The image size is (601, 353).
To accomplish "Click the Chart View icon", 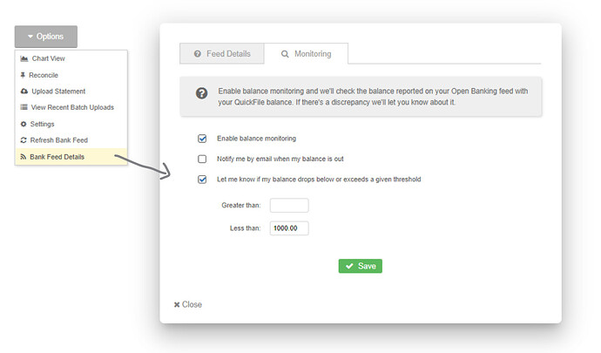I will pyautogui.click(x=24, y=58).
